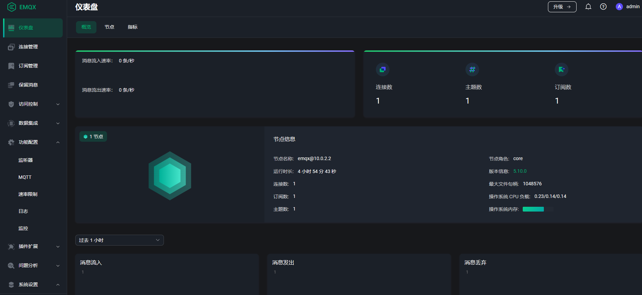Screen dimensions: 642x295
Task: Open the 保留消息 page label
Action: click(28, 85)
